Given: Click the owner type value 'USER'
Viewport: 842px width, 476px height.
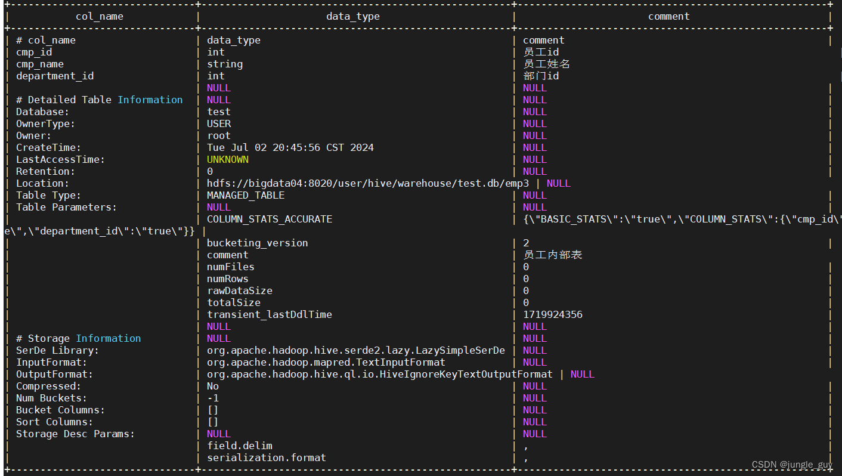Looking at the screenshot, I should point(219,124).
